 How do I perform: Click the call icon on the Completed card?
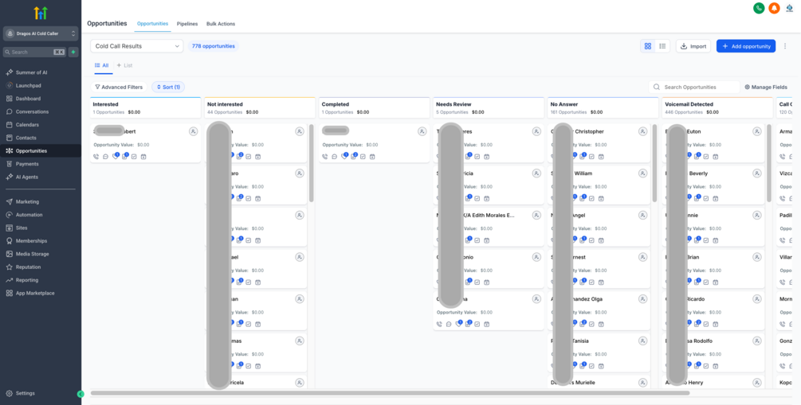(325, 157)
